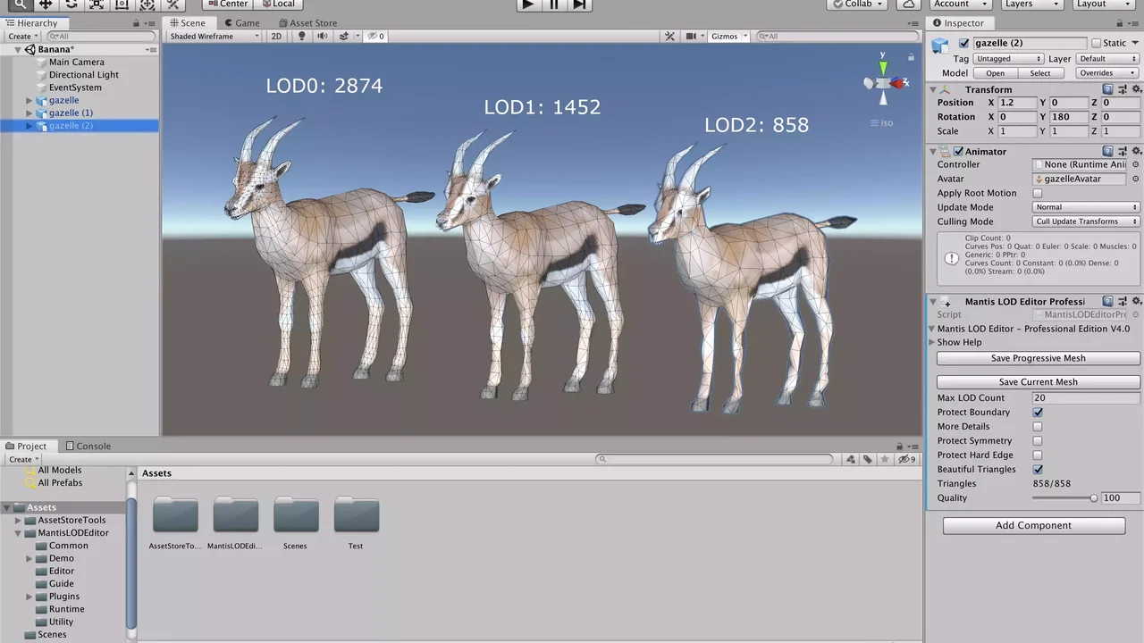
Task: Open the Layer Default dropdown
Action: [x=1108, y=59]
